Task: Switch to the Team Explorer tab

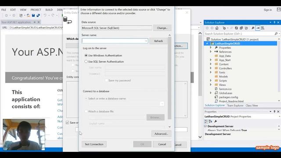Action: [x=235, y=105]
